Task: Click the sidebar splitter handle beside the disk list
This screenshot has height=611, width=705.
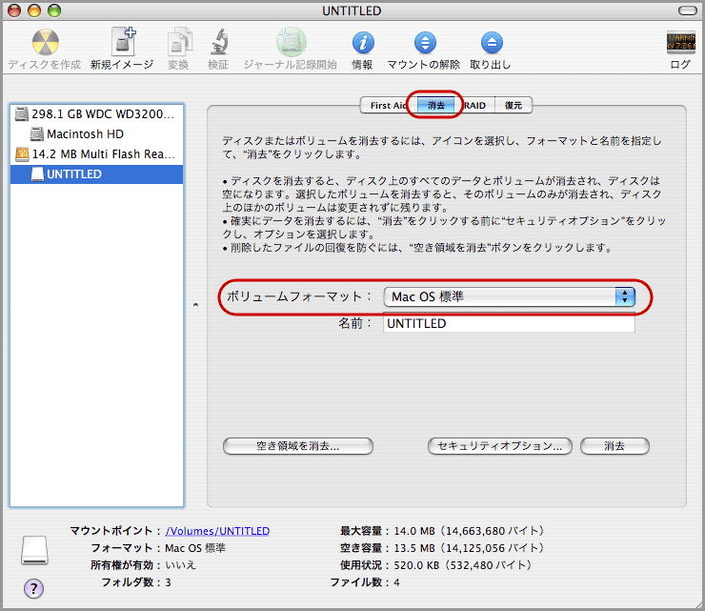Action: click(195, 305)
